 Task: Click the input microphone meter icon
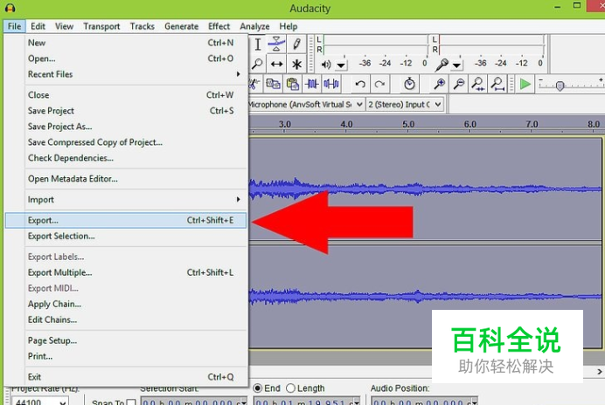442,65
